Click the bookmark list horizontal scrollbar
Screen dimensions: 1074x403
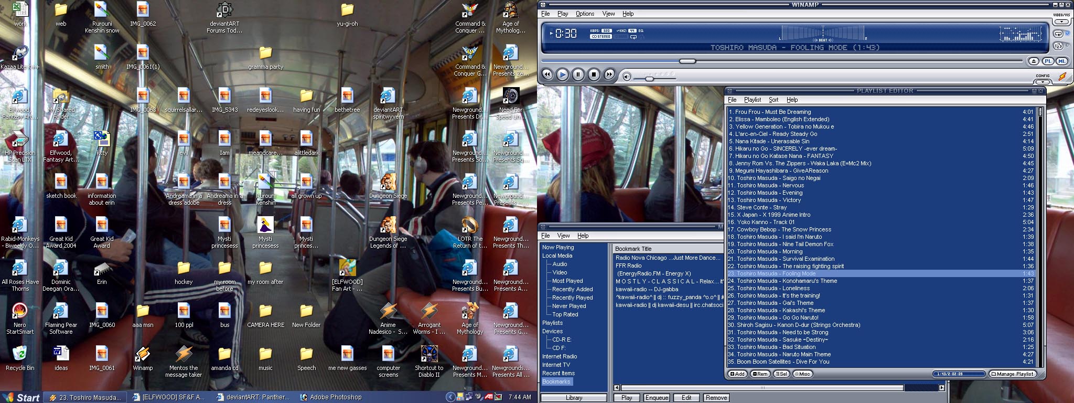(x=761, y=388)
